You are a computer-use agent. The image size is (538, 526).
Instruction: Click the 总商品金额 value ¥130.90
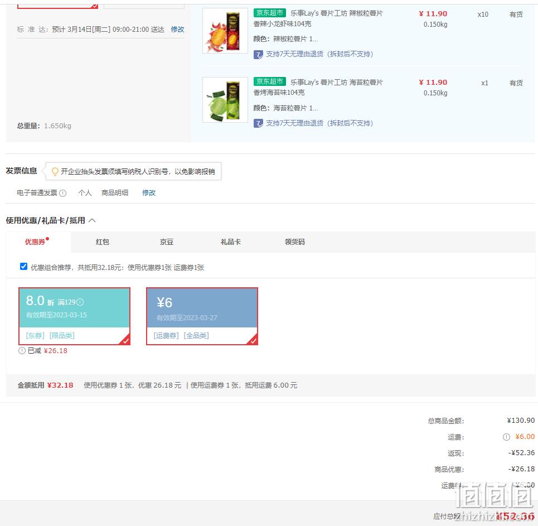tap(521, 421)
